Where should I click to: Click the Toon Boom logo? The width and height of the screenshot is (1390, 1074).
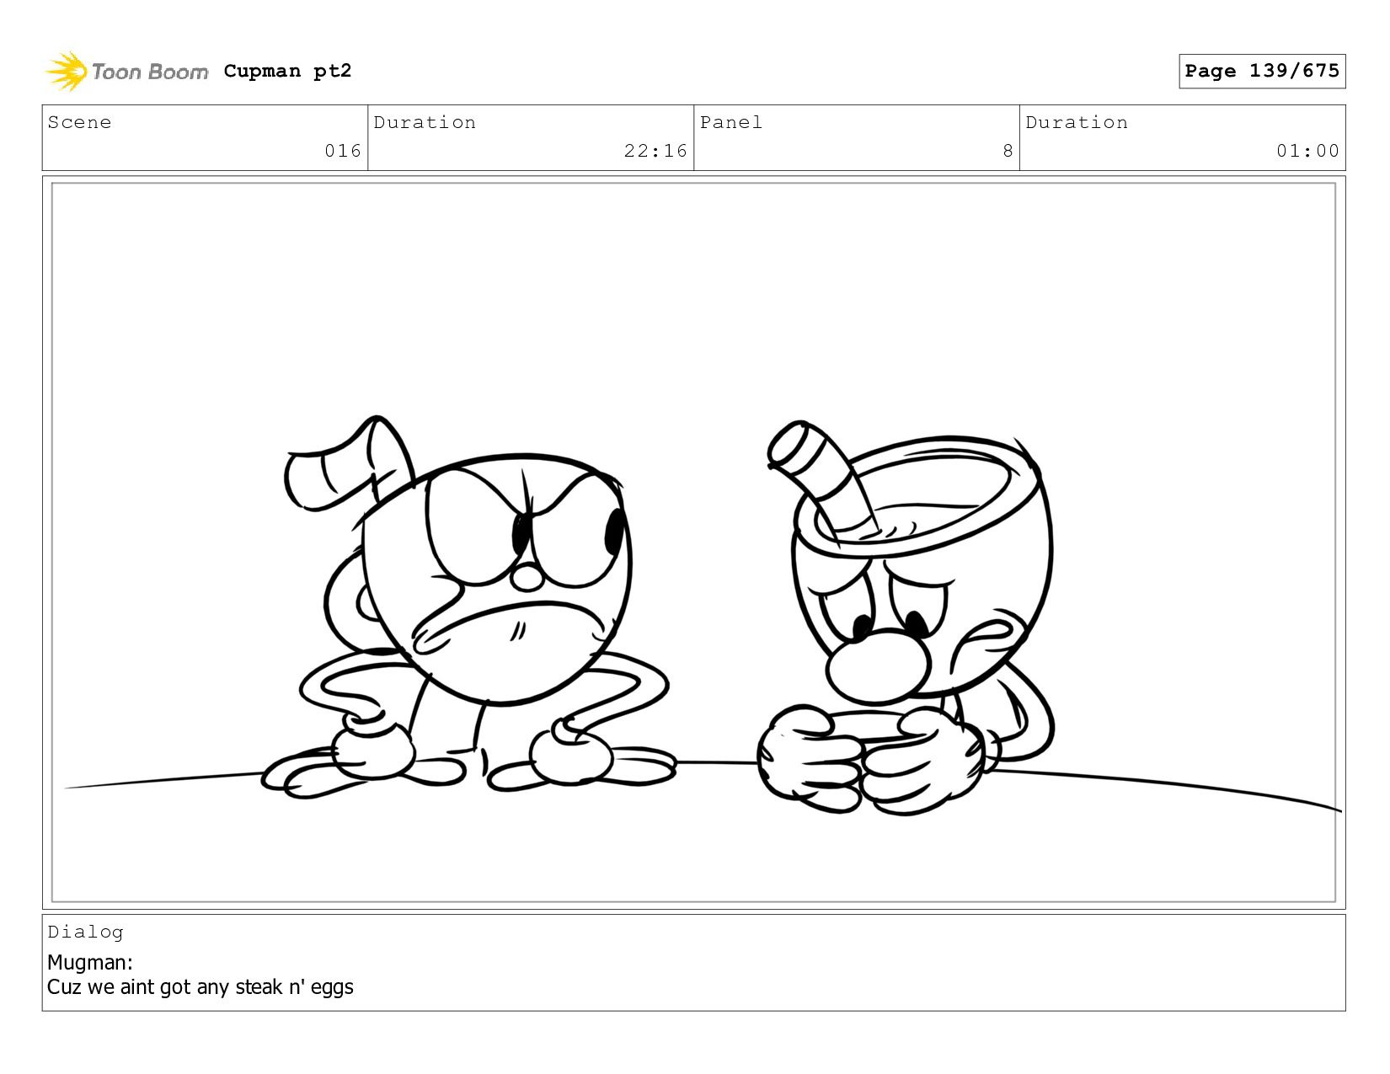[126, 72]
